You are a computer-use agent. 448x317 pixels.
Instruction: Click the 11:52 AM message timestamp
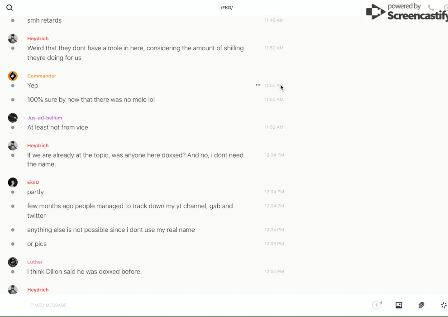point(274,127)
